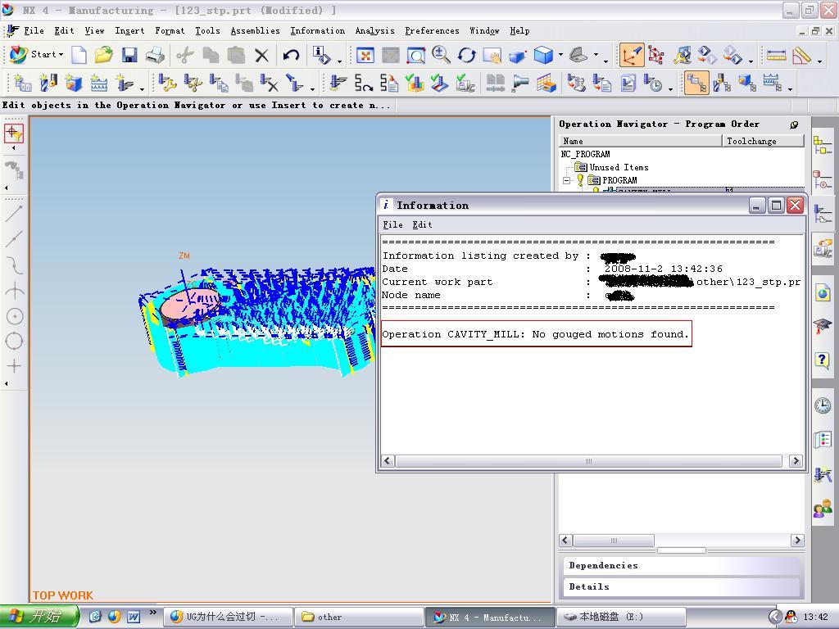Open a part with the folder icon
Screen dimensions: 839x629
(103, 55)
